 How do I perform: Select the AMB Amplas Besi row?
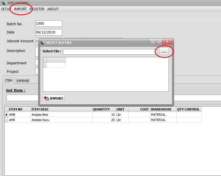pyautogui.click(x=40, y=115)
